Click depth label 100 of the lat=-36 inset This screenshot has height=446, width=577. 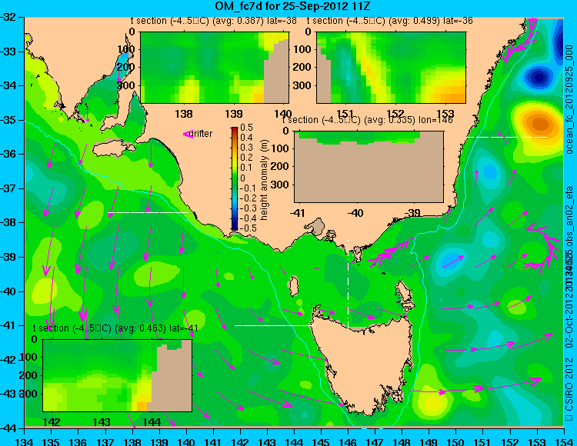point(302,49)
